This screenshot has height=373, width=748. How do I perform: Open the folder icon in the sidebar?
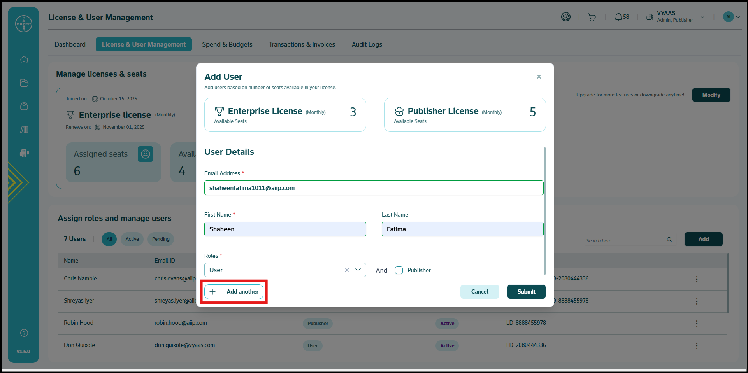(x=24, y=83)
